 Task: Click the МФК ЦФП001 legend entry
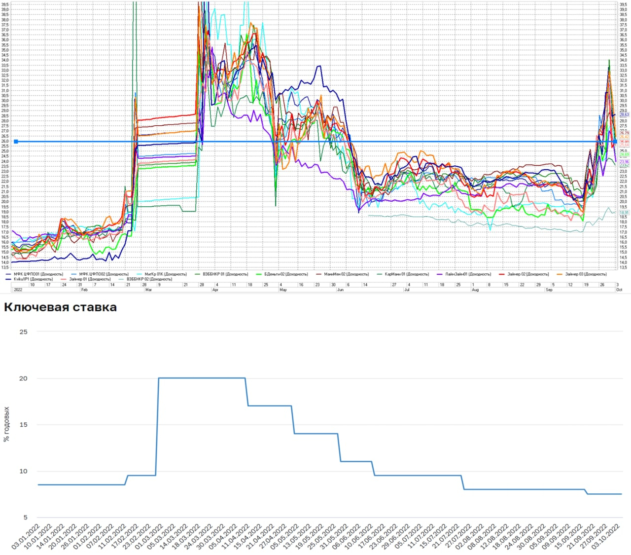[x=35, y=274]
